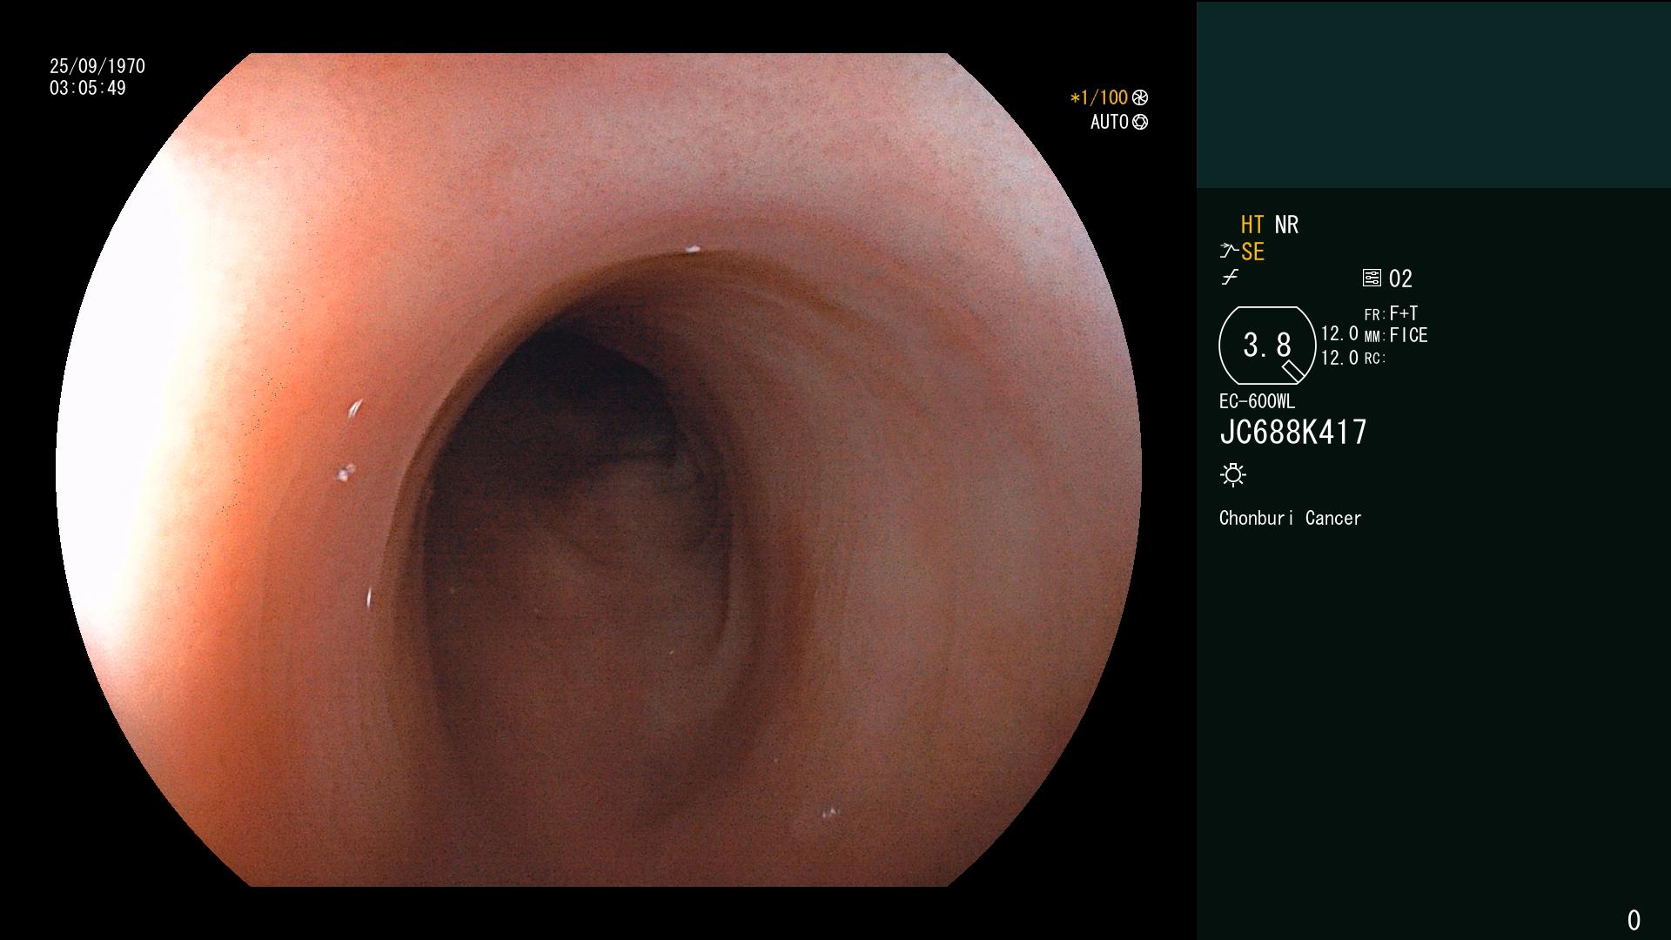Click the time 03:05:49

88,89
